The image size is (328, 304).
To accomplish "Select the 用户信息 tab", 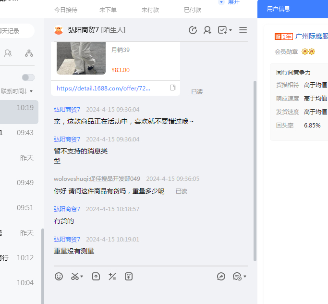I will tap(279, 9).
